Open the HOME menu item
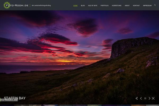The height and width of the screenshot is (106, 159). 75,6
